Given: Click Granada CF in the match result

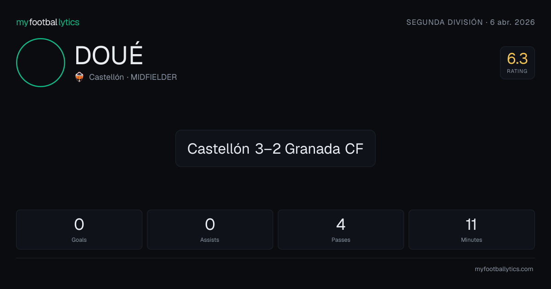Looking at the screenshot, I should coord(324,149).
